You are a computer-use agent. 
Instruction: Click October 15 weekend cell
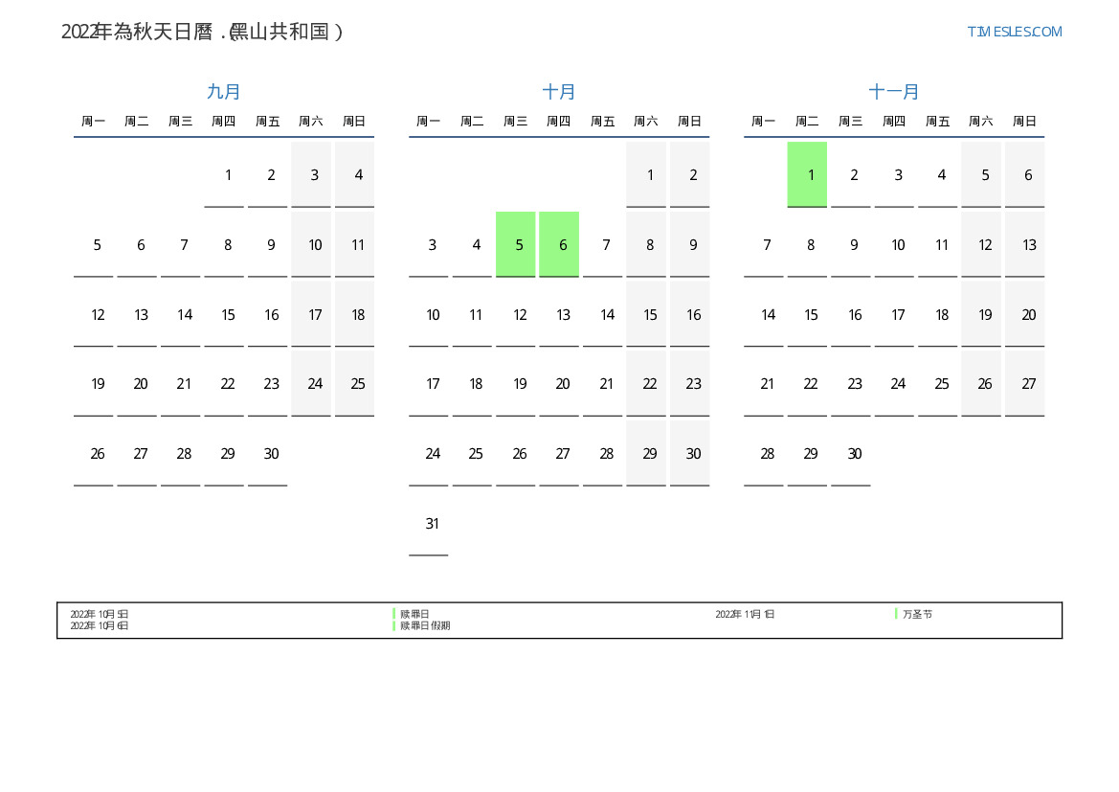pyautogui.click(x=650, y=314)
